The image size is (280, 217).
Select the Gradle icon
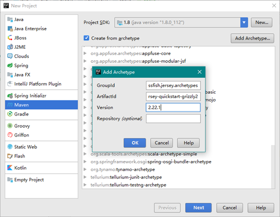pos(10,114)
